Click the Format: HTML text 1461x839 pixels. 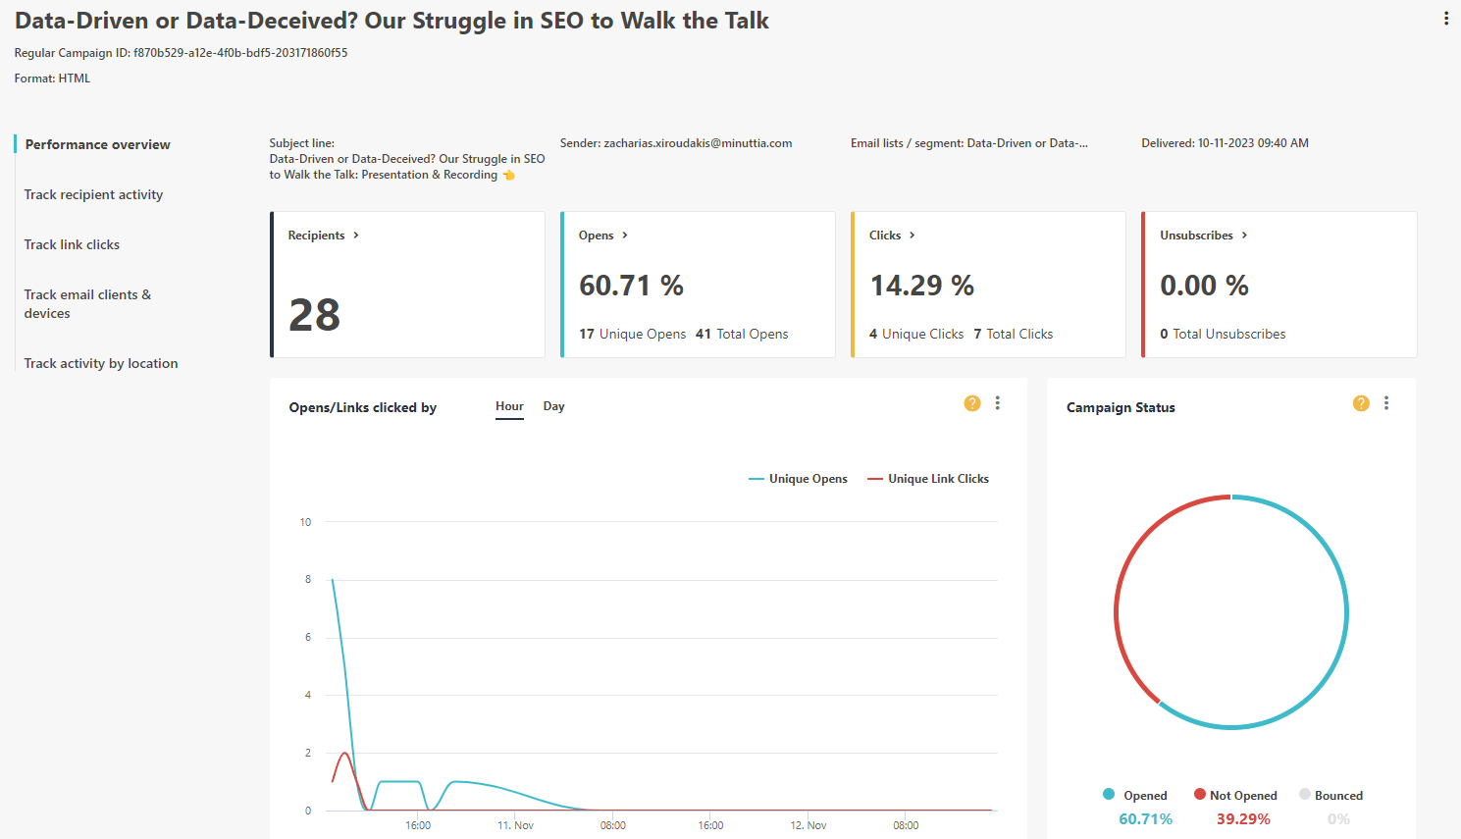pos(52,79)
